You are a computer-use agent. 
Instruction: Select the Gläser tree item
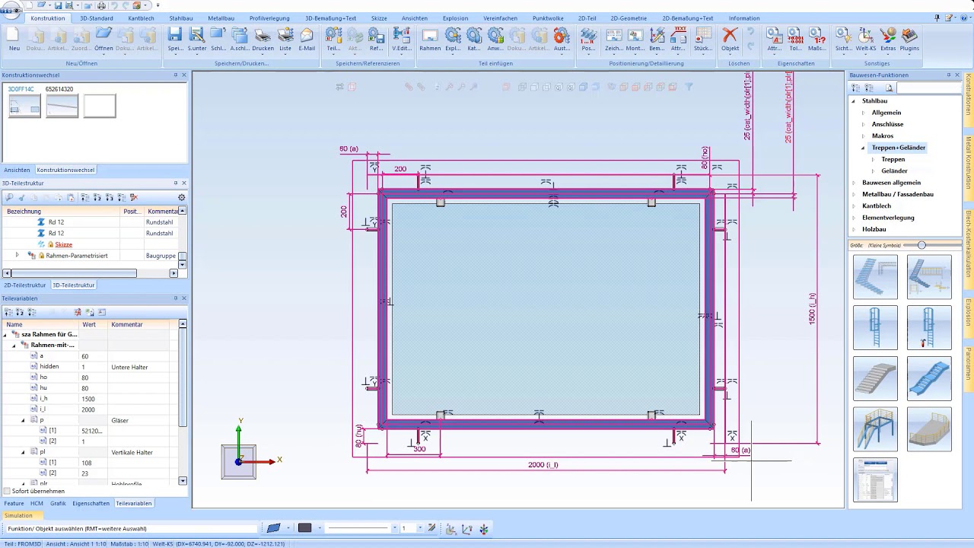(x=119, y=420)
